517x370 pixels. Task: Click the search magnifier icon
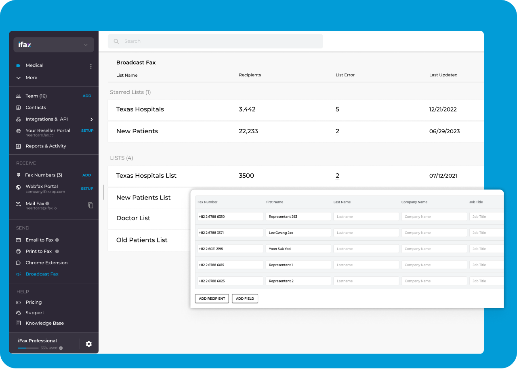tap(116, 41)
